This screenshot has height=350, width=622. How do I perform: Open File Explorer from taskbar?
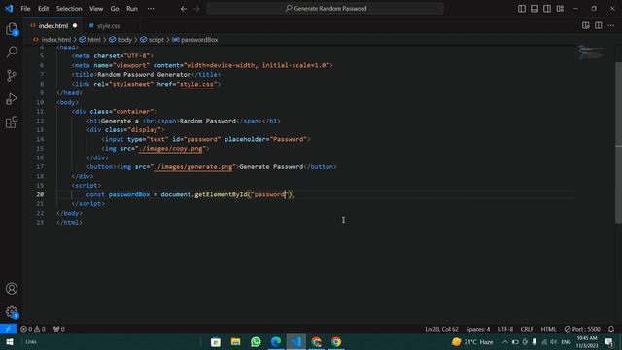235,341
